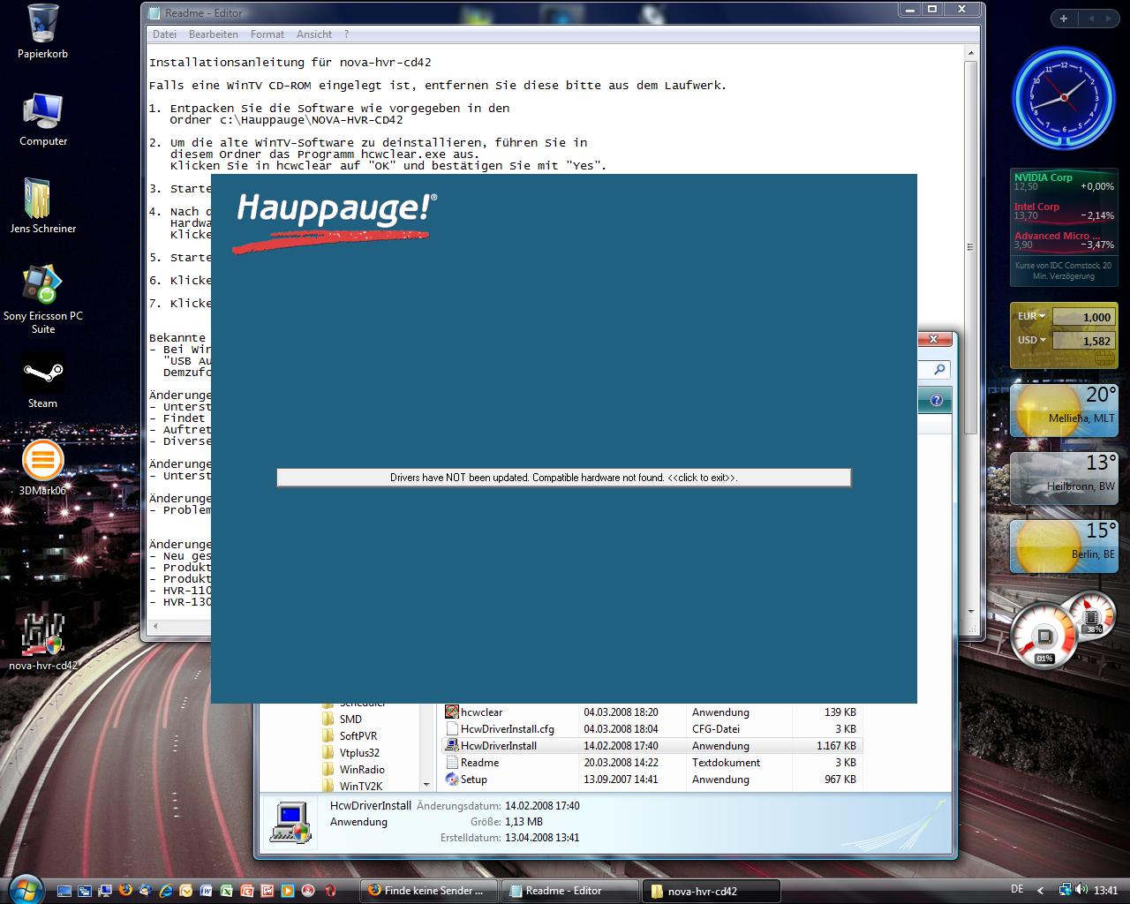Viewport: 1130px width, 904px height.
Task: Click the Advanced Micro stock entry
Action: tap(1064, 240)
